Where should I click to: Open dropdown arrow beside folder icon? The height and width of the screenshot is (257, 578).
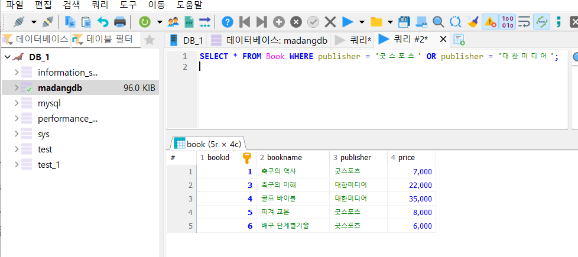[x=391, y=22]
